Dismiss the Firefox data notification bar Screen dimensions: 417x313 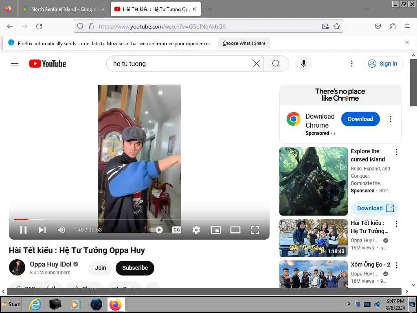[x=407, y=42]
